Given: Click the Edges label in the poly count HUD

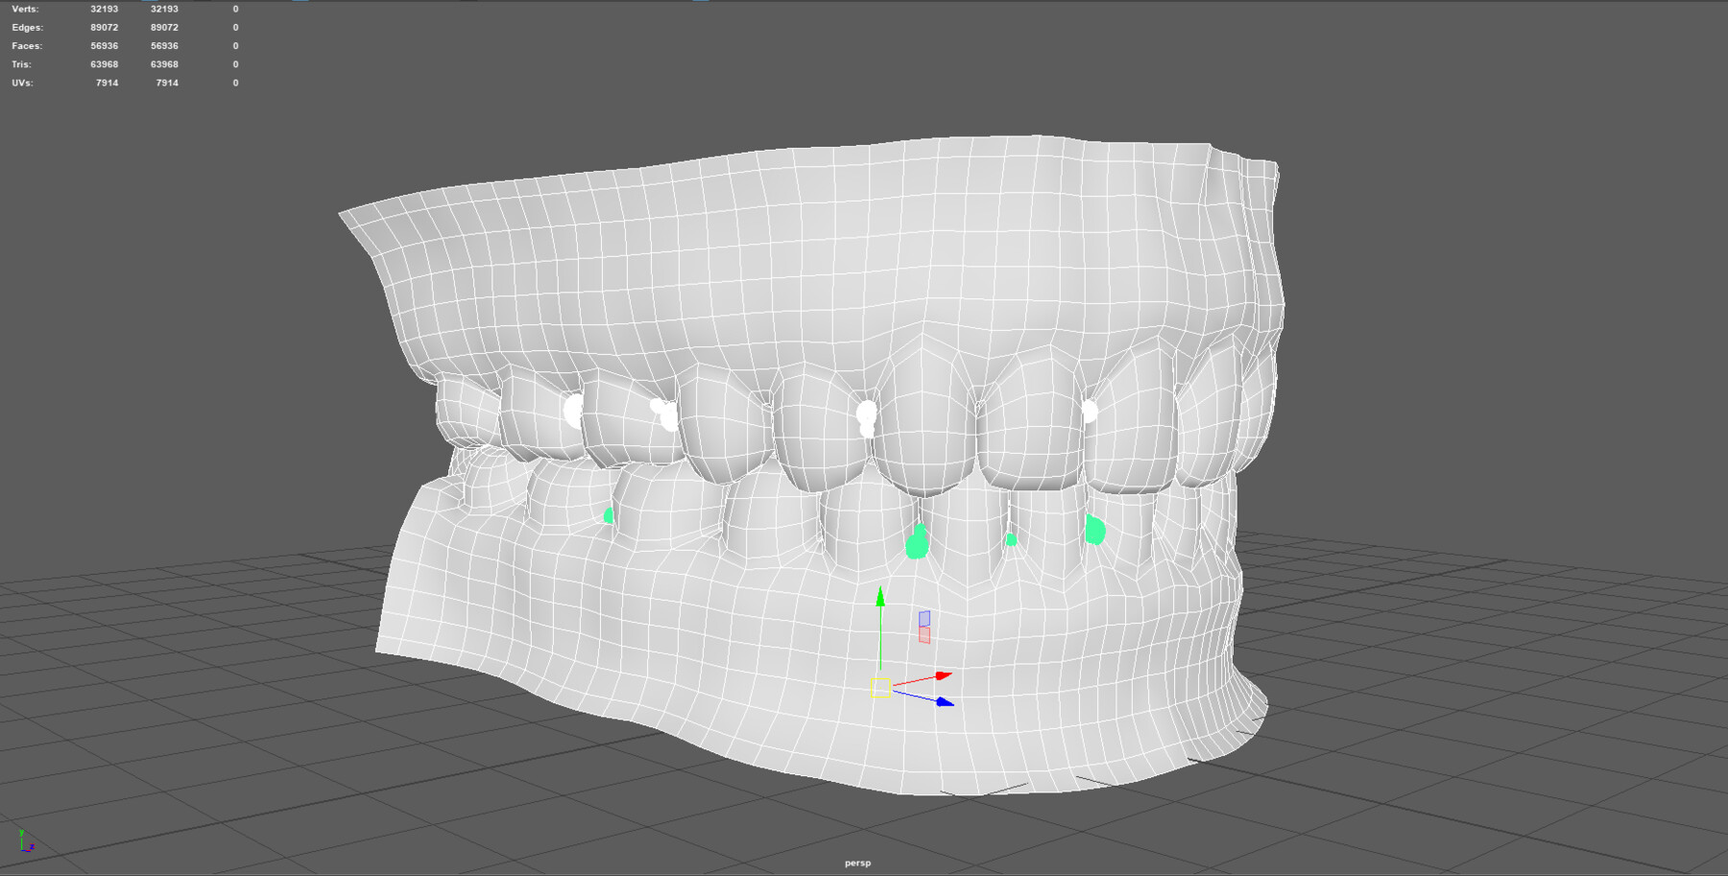Looking at the screenshot, I should (x=29, y=27).
